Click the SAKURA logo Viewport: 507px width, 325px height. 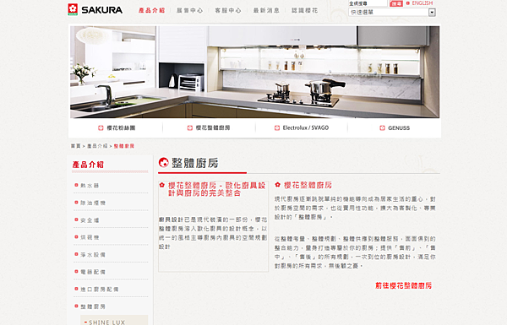tap(95, 9)
